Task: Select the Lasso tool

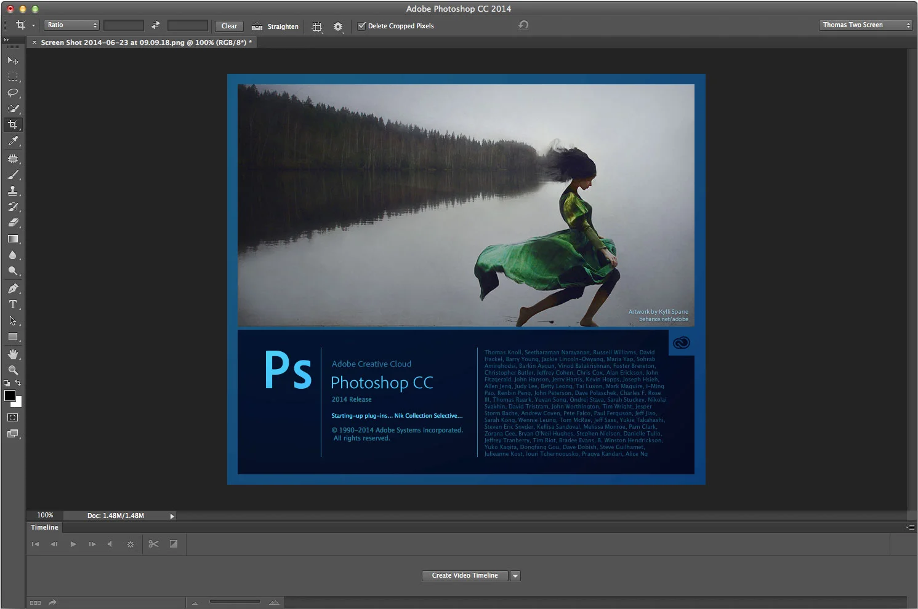Action: point(13,92)
